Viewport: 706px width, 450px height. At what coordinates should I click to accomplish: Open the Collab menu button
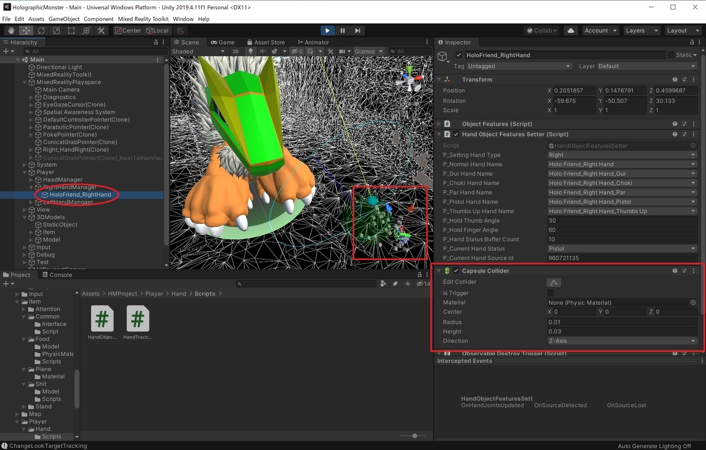click(542, 31)
